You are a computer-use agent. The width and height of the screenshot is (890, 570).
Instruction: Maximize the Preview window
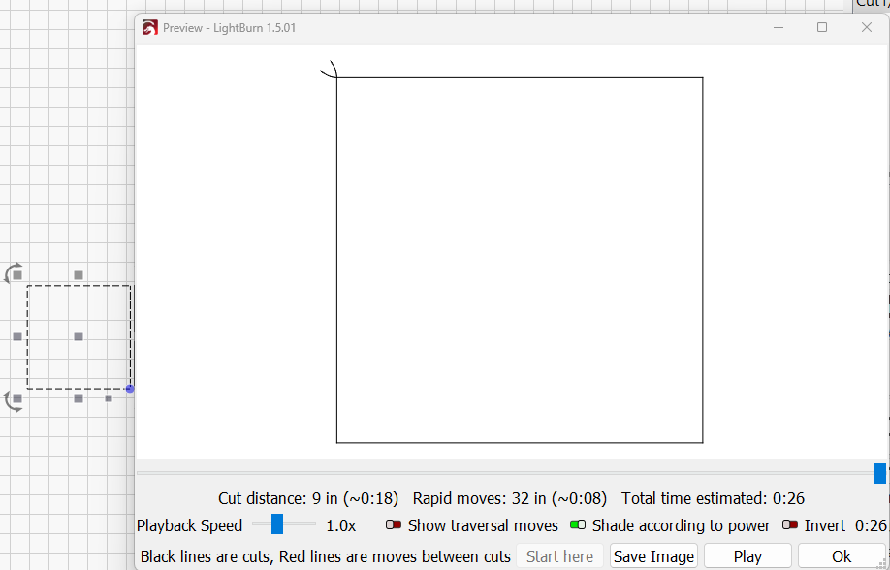(x=822, y=27)
